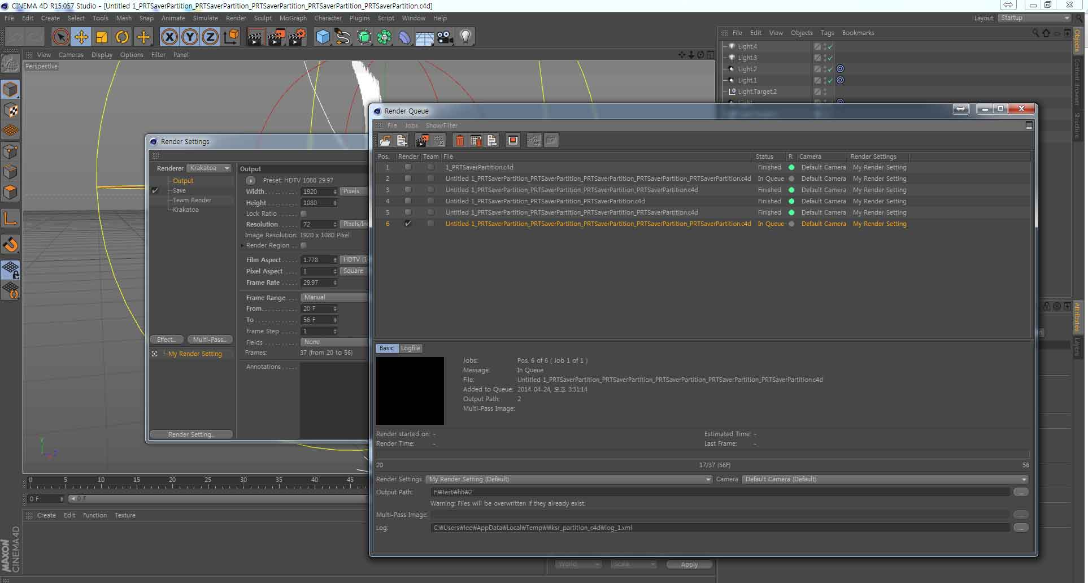Expand the Preset HDTV 1080 arrow

[x=251, y=180]
